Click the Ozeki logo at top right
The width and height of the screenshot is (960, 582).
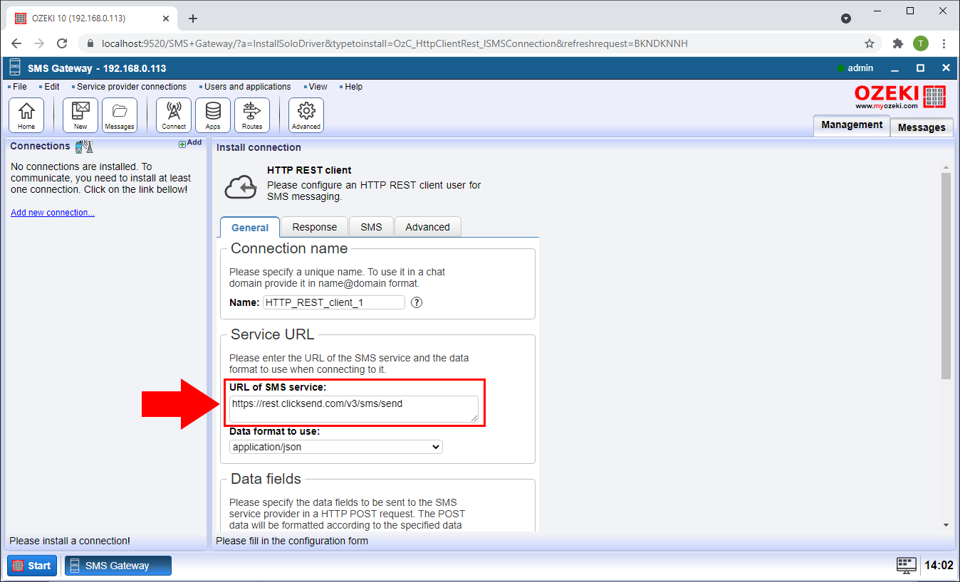point(900,96)
